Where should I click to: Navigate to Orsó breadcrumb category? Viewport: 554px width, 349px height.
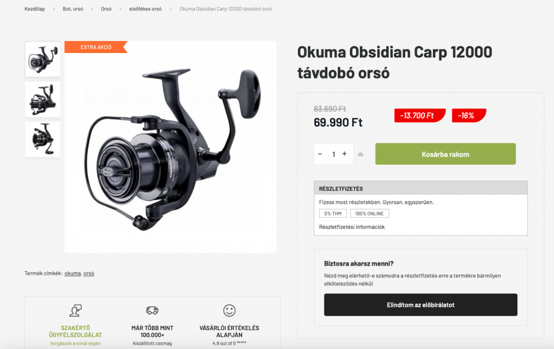[x=106, y=9]
